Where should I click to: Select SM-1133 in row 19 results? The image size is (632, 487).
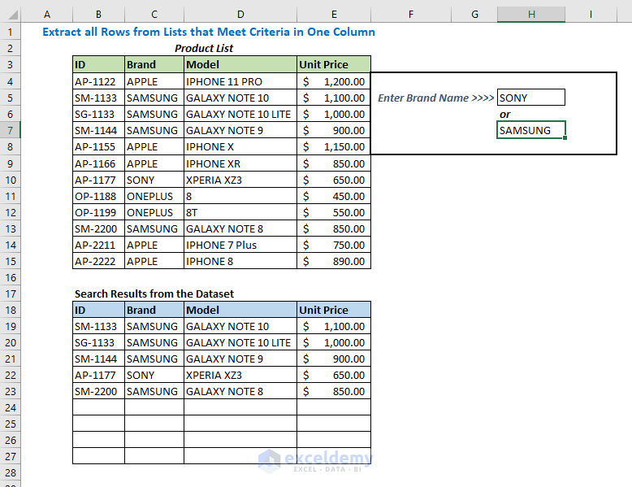[x=99, y=326]
